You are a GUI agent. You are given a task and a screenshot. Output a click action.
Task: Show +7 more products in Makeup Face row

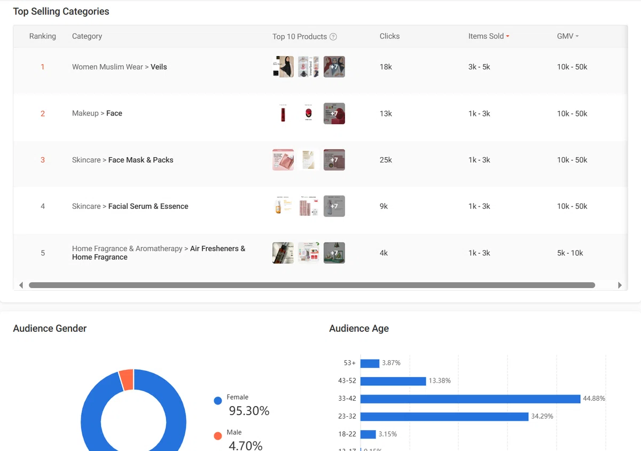334,113
